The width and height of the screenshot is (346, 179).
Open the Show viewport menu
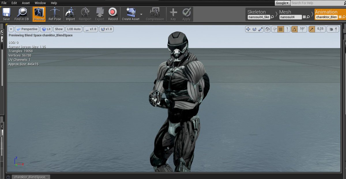(59, 29)
